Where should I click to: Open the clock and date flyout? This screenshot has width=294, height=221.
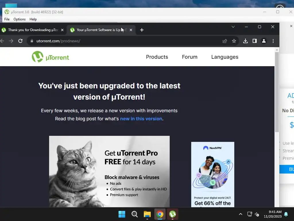coord(273,214)
